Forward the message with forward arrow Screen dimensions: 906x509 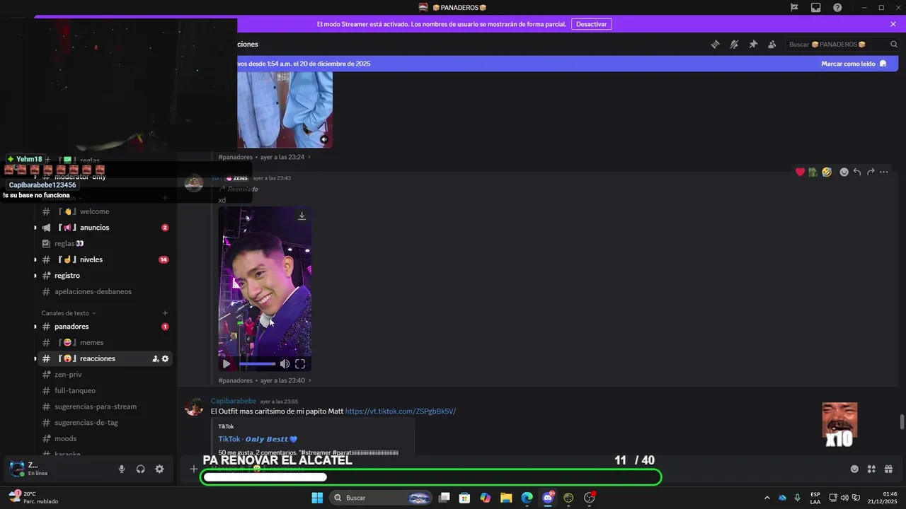tap(871, 172)
